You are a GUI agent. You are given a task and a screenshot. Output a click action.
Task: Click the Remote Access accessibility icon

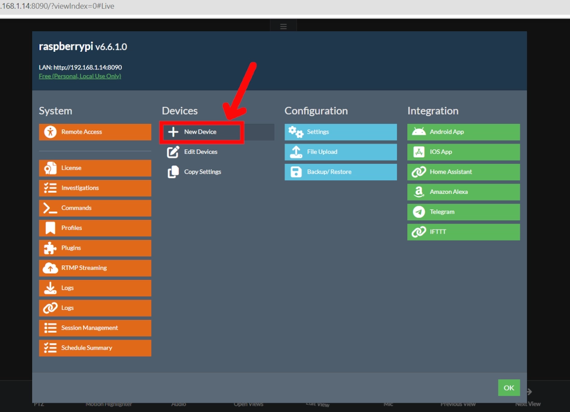[x=50, y=132]
